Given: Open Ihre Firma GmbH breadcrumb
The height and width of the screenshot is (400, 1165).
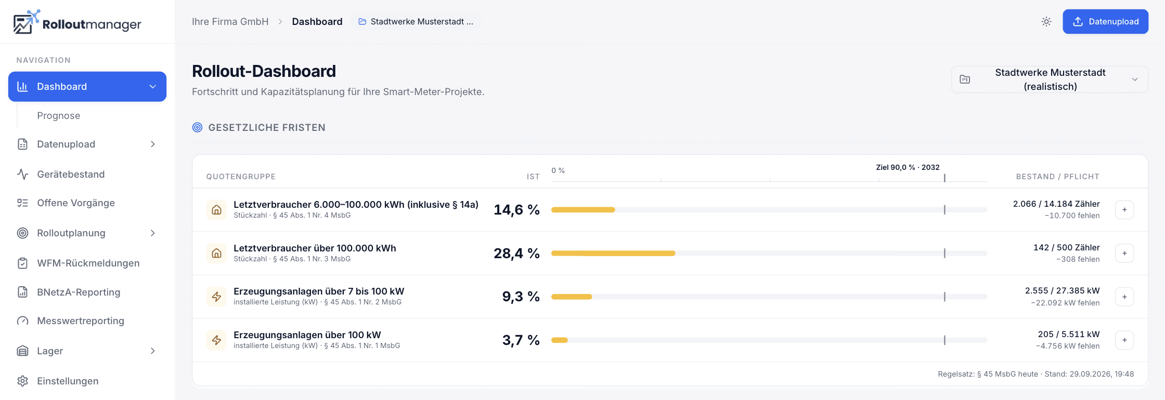Looking at the screenshot, I should [230, 22].
